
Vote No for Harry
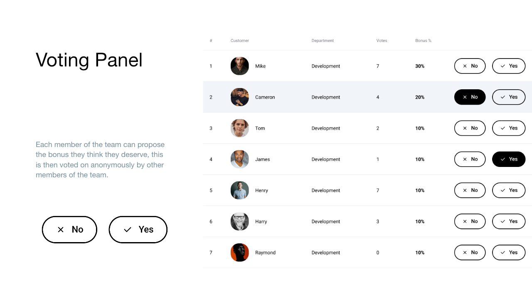click(x=470, y=221)
